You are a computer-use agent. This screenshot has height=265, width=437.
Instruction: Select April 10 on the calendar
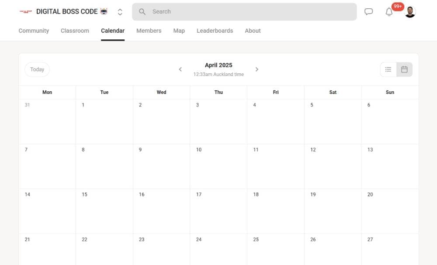(219, 166)
